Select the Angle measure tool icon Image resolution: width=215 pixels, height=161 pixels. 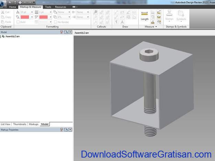click(x=153, y=22)
